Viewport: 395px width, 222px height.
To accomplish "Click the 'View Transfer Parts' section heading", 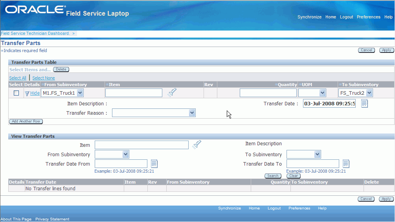I will (33, 136).
